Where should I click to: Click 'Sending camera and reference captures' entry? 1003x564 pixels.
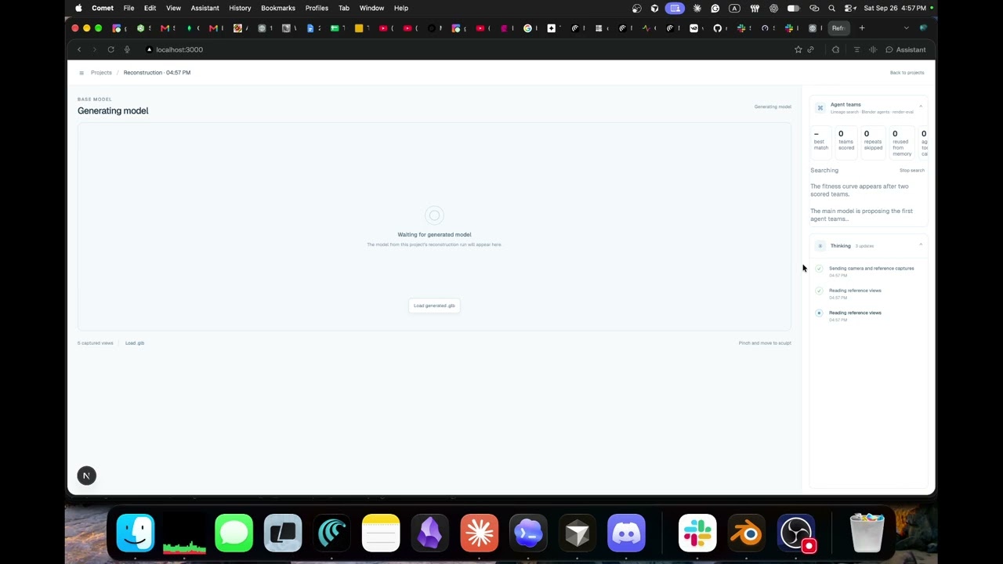point(871,269)
